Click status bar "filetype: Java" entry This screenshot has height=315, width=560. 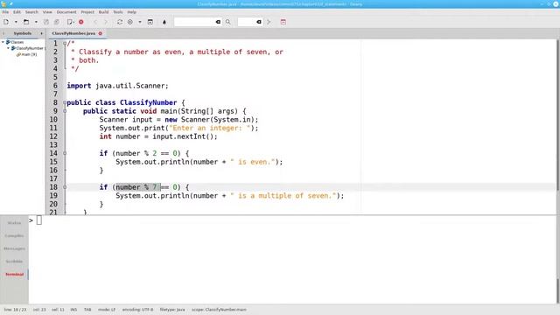click(172, 310)
